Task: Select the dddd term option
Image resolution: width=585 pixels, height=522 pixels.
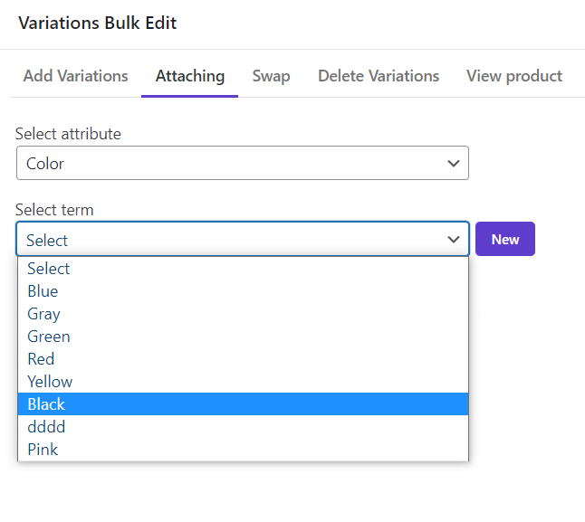Action: click(243, 427)
